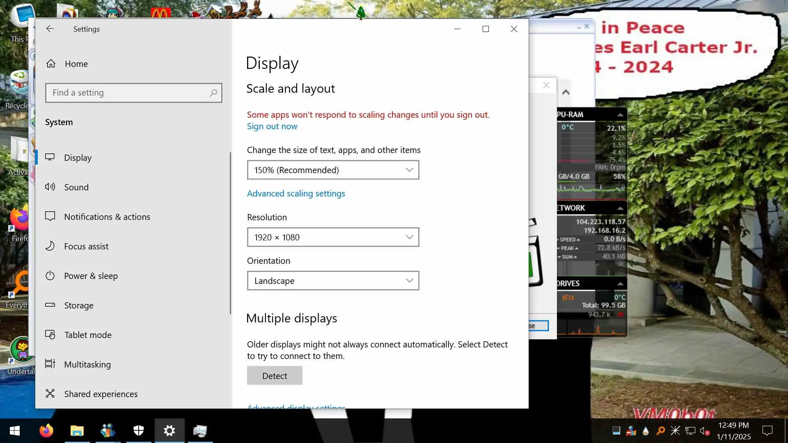The width and height of the screenshot is (788, 443).
Task: Collapse the Network section in the gadget
Action: pyautogui.click(x=620, y=208)
